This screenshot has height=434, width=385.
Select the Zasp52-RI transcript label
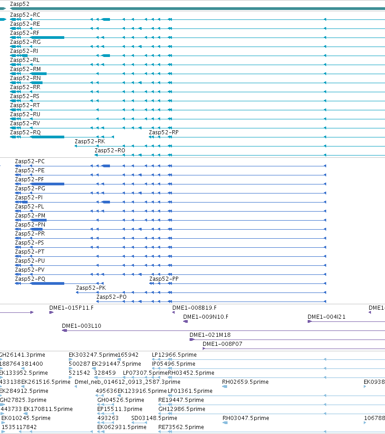(24, 51)
